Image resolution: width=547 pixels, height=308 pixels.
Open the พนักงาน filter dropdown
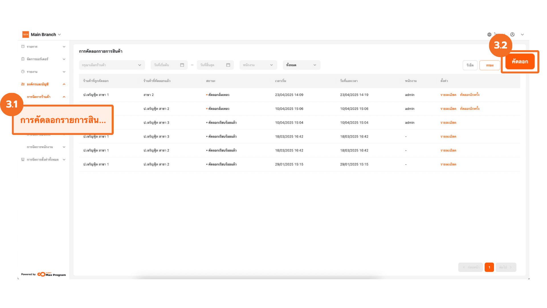pos(258,65)
